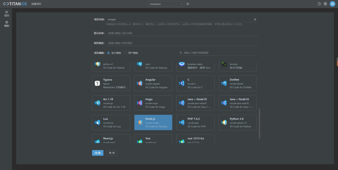
Task: Click the Hugo template icon
Action: tap(140, 103)
